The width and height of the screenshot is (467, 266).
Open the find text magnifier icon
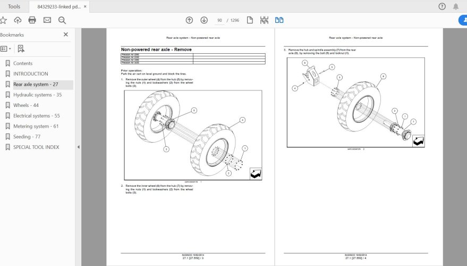click(62, 20)
